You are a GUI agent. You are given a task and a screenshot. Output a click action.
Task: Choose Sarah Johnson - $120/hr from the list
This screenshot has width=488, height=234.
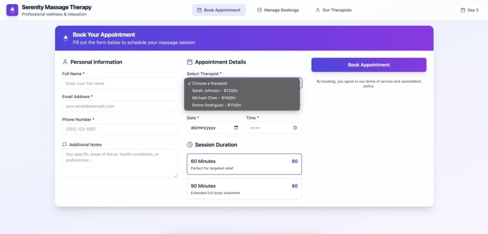coord(214,91)
